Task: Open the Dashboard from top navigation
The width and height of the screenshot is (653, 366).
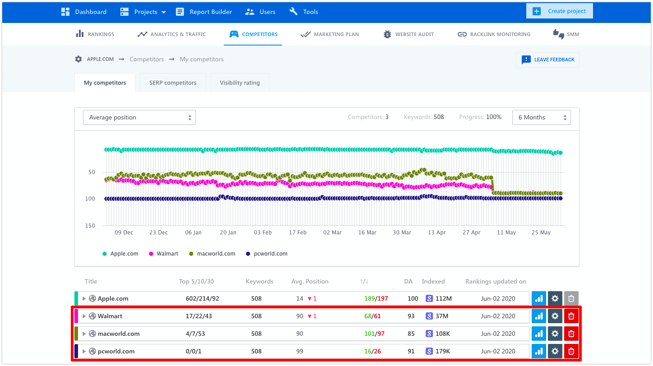Action: (84, 12)
